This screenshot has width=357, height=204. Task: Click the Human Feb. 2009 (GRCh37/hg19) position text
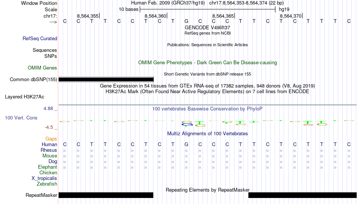pyautogui.click(x=168, y=3)
